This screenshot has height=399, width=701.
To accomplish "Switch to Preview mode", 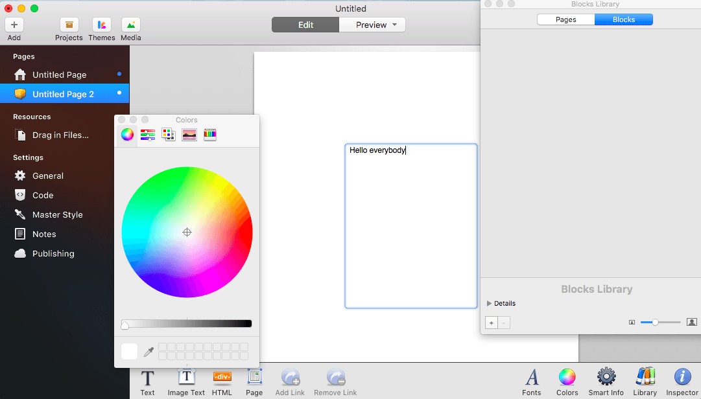I will click(x=371, y=25).
